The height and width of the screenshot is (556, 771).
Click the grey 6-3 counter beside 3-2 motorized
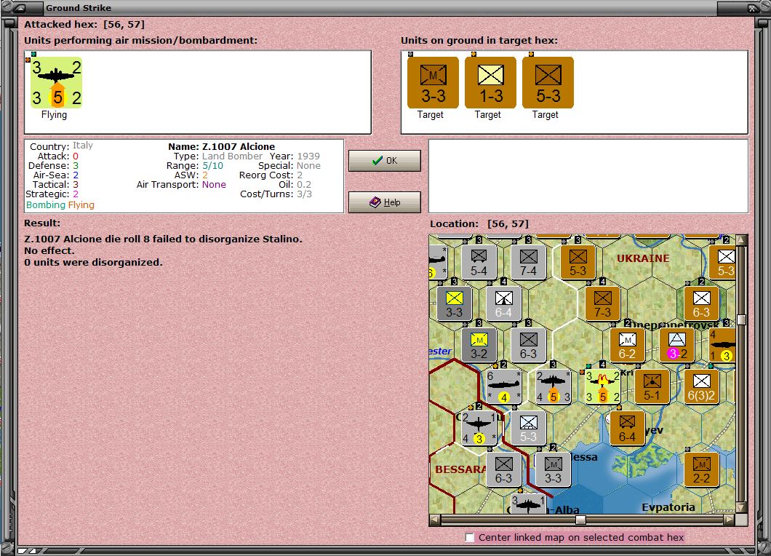tap(529, 346)
